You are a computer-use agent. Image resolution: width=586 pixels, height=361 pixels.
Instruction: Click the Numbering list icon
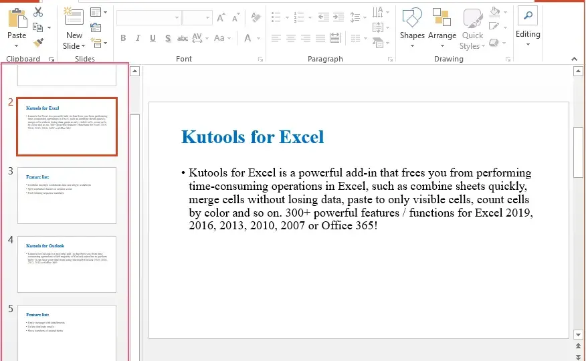pyautogui.click(x=298, y=17)
